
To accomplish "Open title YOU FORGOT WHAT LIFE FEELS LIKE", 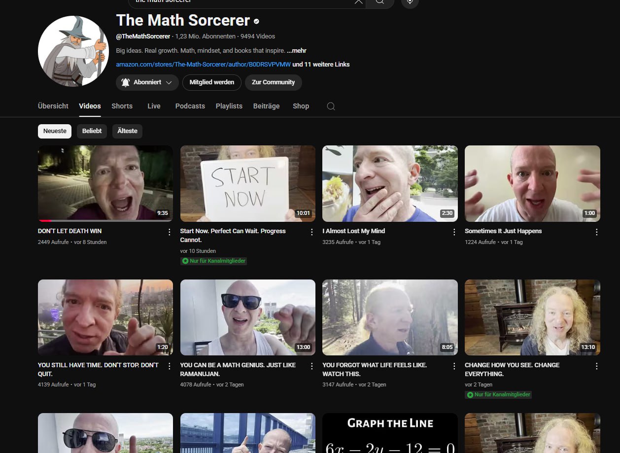I will (375, 370).
